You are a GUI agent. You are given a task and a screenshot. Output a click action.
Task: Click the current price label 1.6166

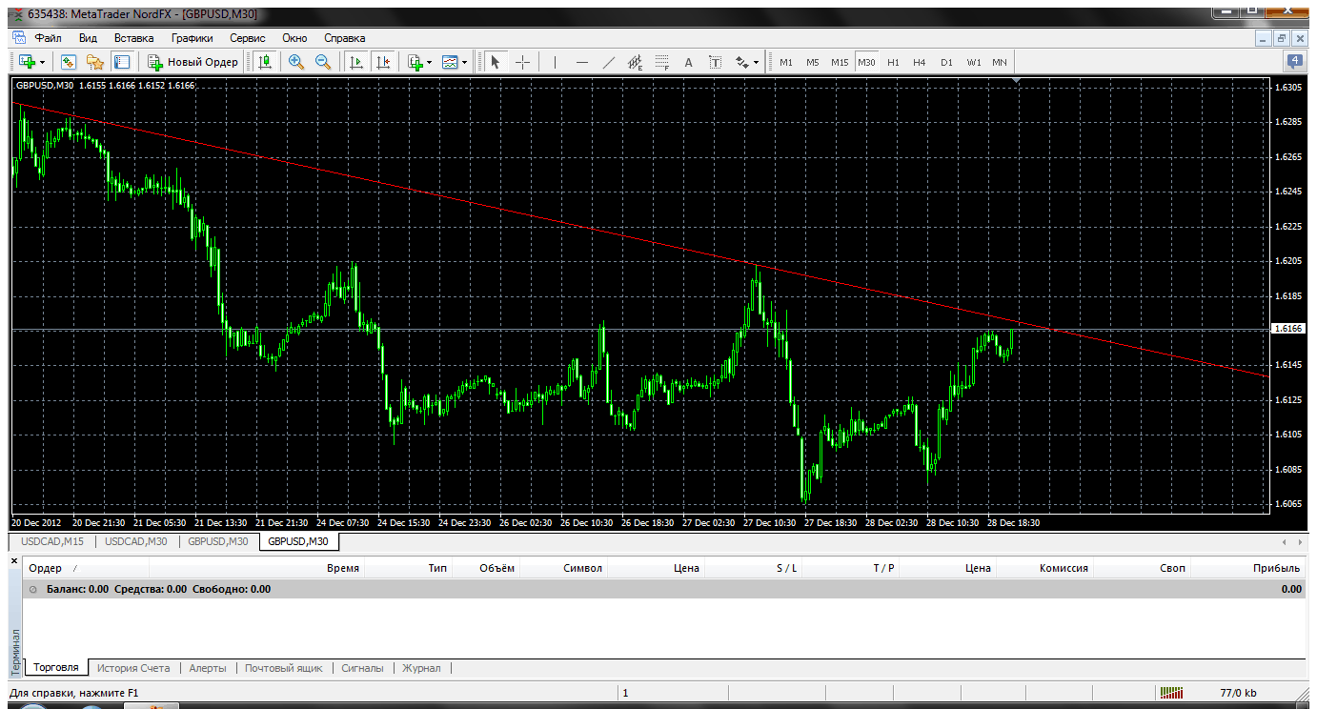pyautogui.click(x=1288, y=328)
